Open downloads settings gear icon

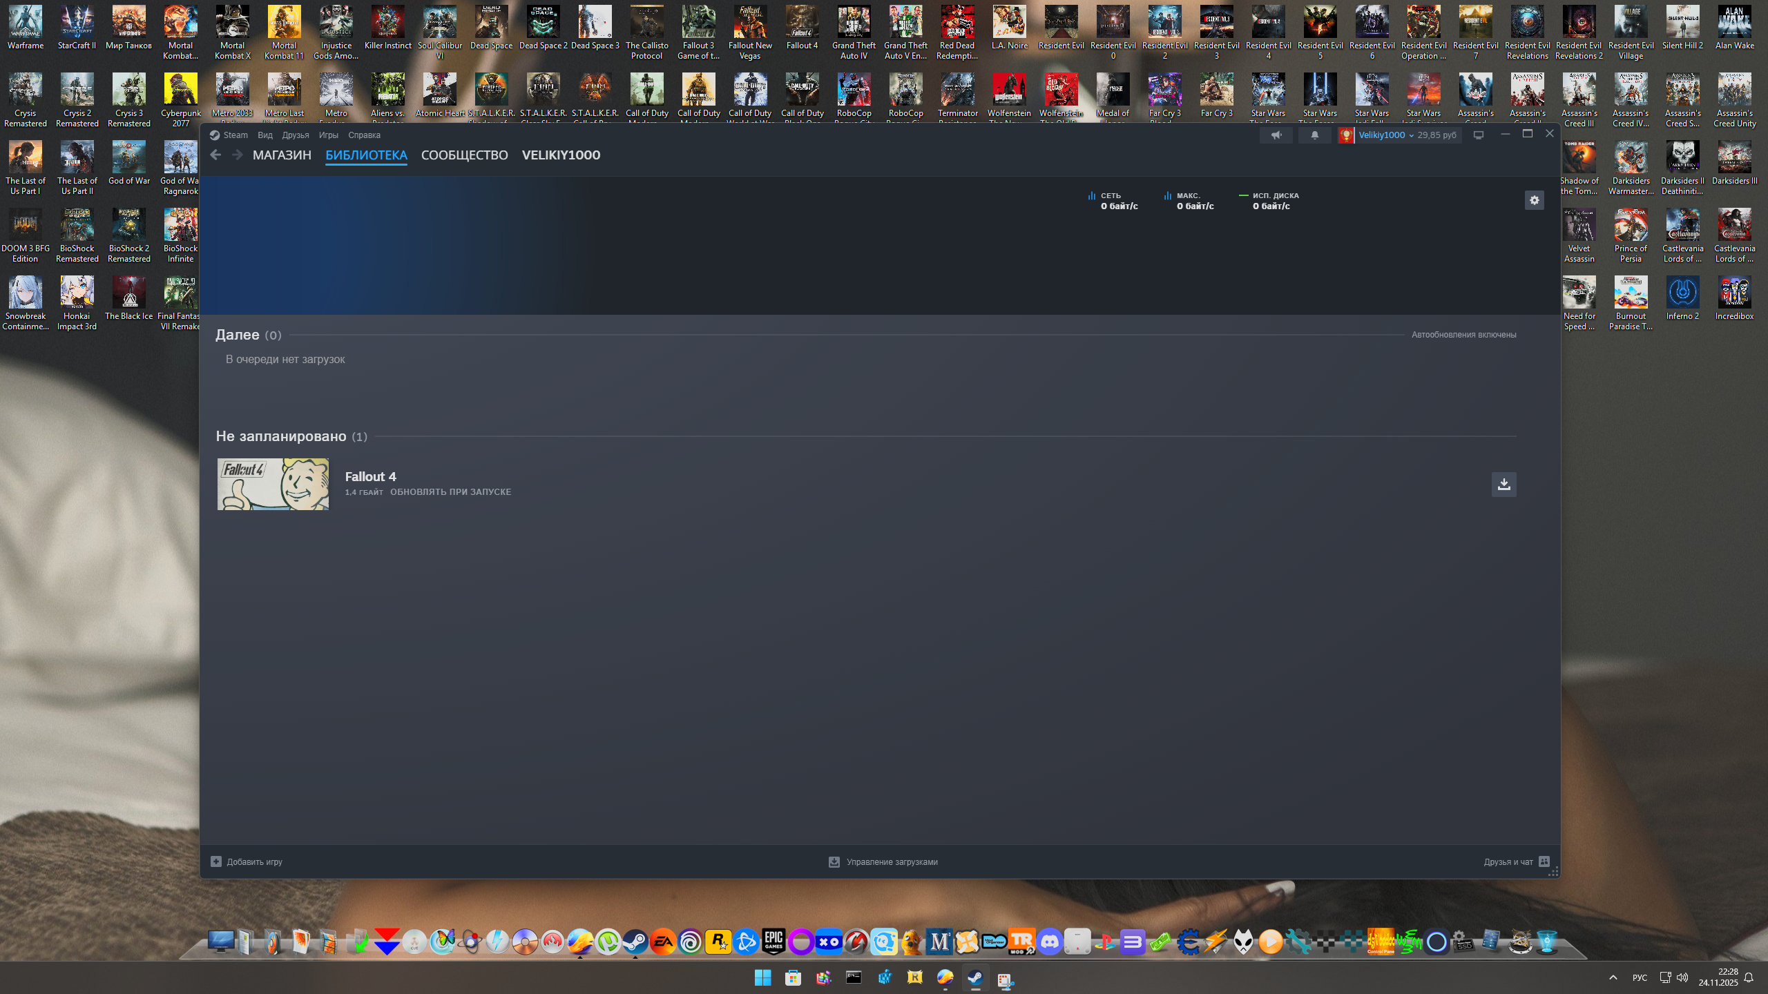click(x=1534, y=200)
